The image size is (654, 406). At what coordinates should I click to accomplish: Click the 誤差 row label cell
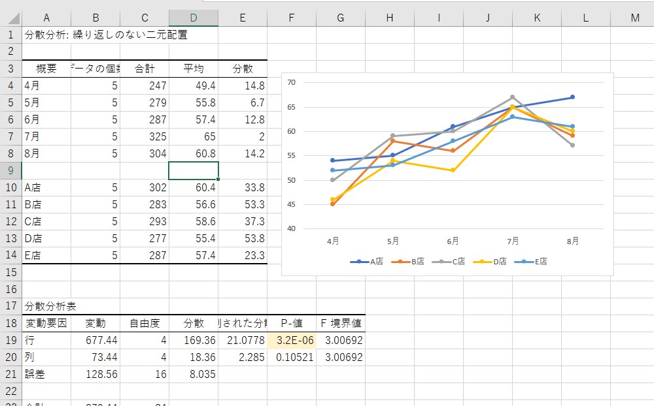click(46, 375)
